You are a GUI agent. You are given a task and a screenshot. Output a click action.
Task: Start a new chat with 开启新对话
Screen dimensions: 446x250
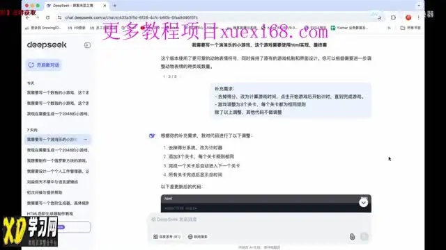pyautogui.click(x=44, y=65)
